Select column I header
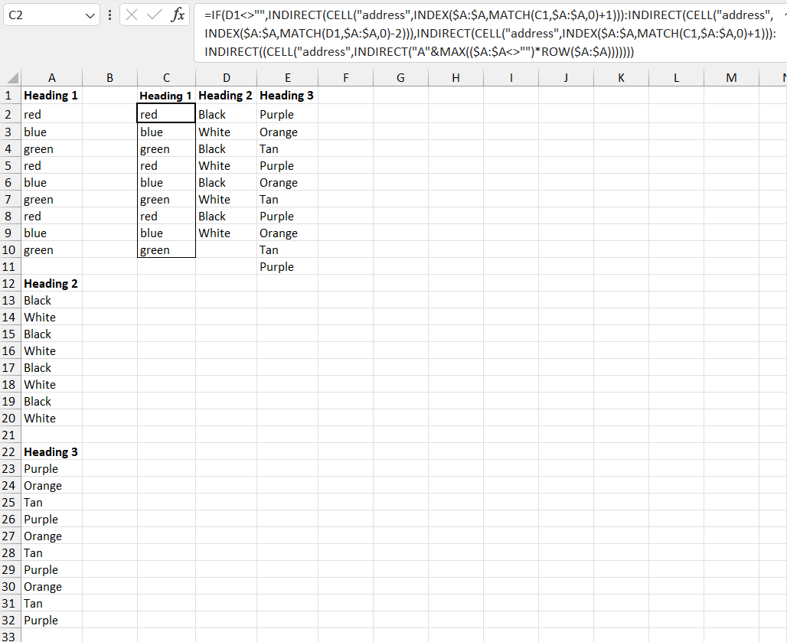This screenshot has width=787, height=642. coord(511,78)
